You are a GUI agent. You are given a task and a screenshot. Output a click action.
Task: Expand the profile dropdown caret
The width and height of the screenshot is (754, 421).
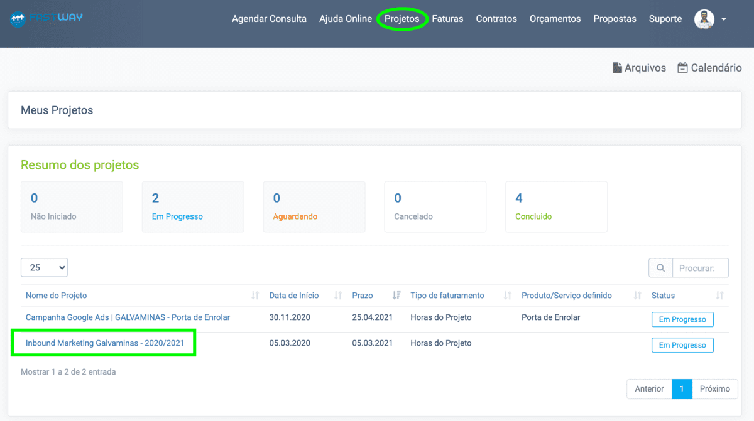(x=724, y=19)
